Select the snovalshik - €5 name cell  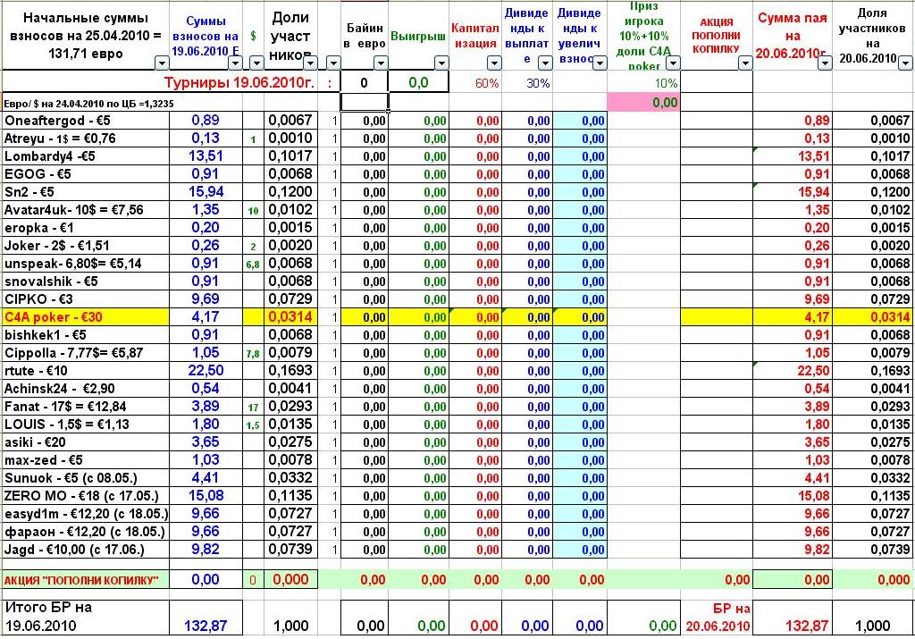coord(85,282)
